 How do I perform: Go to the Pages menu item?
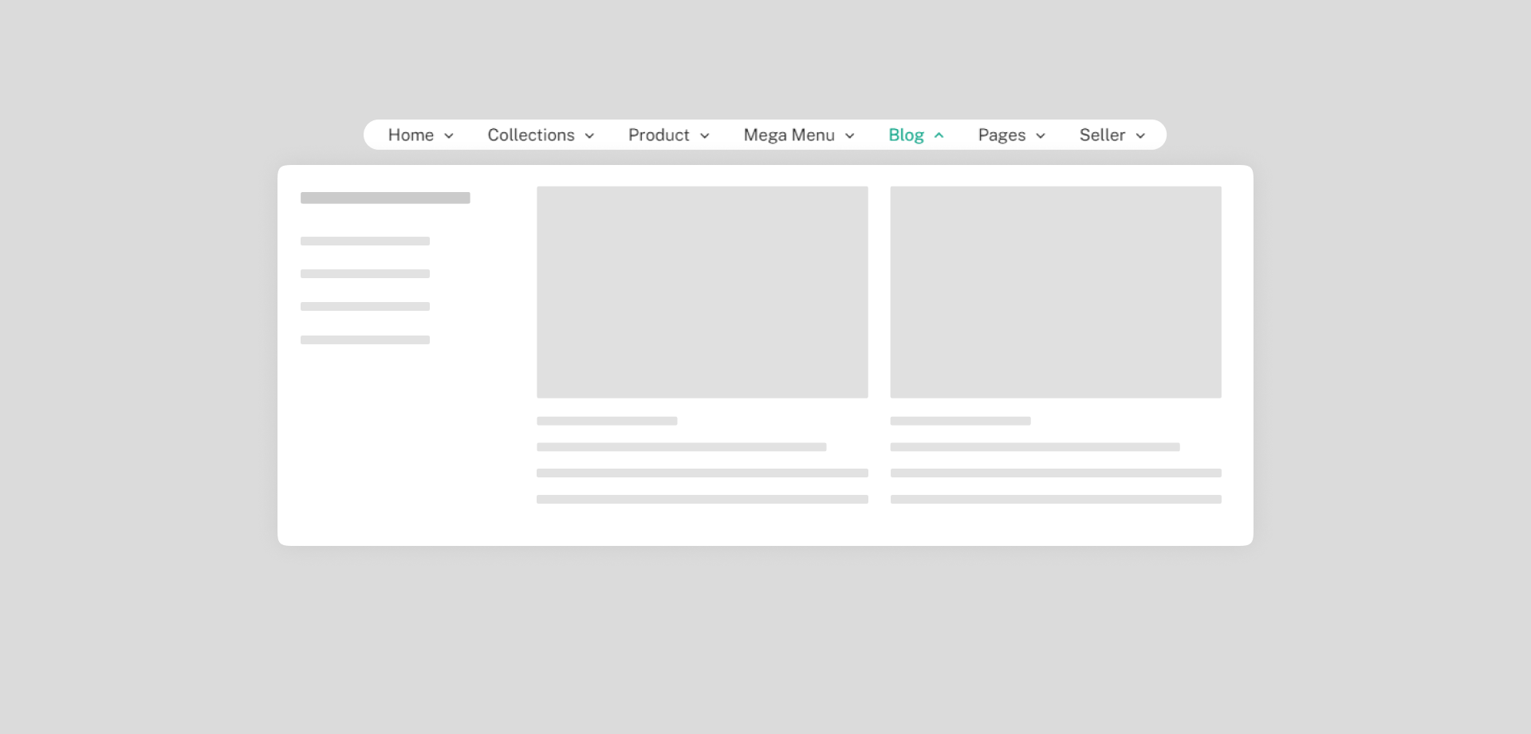pos(1002,135)
